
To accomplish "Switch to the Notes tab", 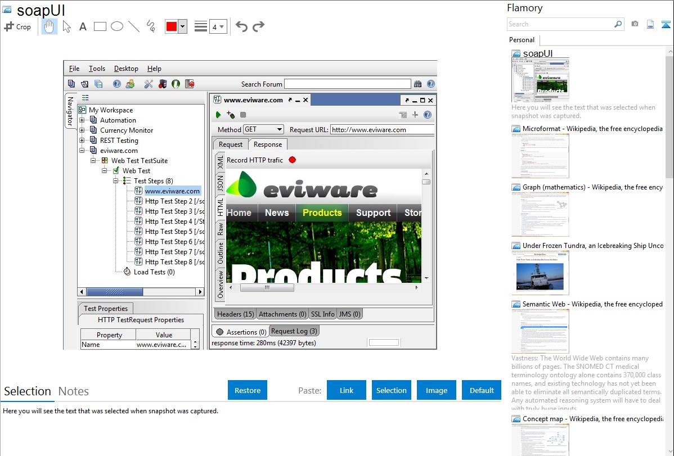I will pos(74,391).
